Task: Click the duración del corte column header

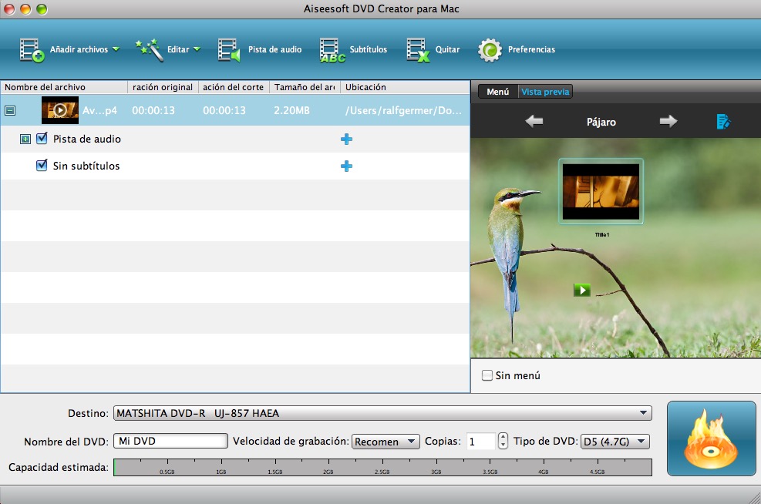Action: coord(234,87)
